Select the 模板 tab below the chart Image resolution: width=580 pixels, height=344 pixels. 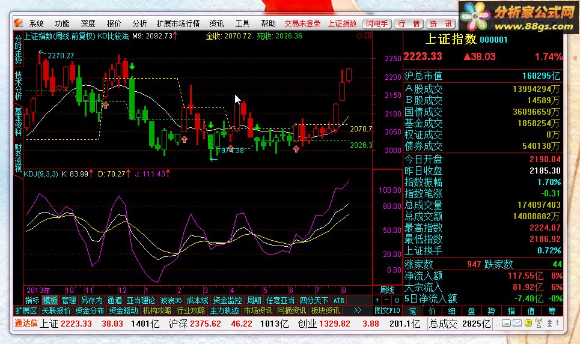[x=50, y=300]
